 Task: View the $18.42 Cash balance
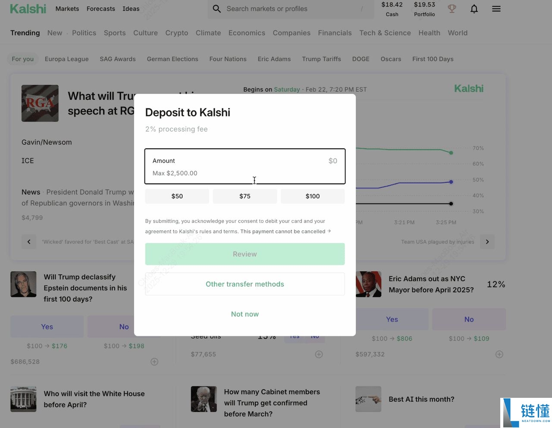click(x=392, y=9)
